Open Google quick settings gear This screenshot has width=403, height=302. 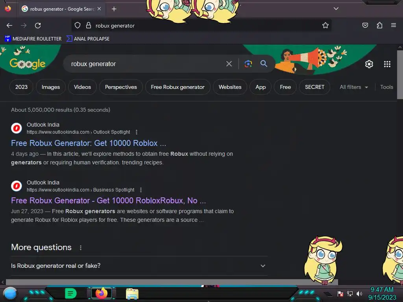pos(369,64)
